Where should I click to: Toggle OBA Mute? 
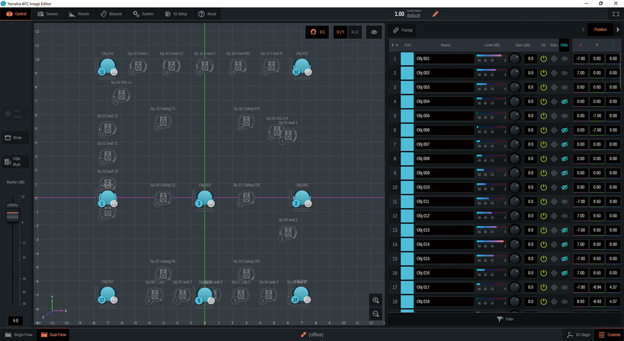pos(15,162)
